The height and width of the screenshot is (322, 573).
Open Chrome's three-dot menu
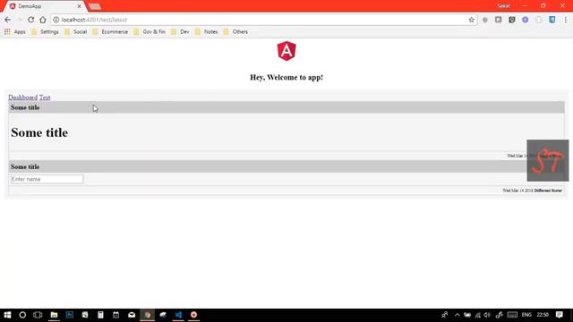click(x=565, y=20)
